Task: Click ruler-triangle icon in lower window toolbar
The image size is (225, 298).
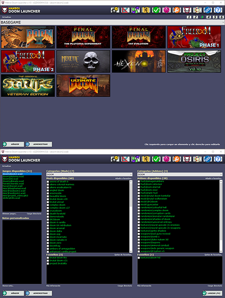Action: [125, 159]
